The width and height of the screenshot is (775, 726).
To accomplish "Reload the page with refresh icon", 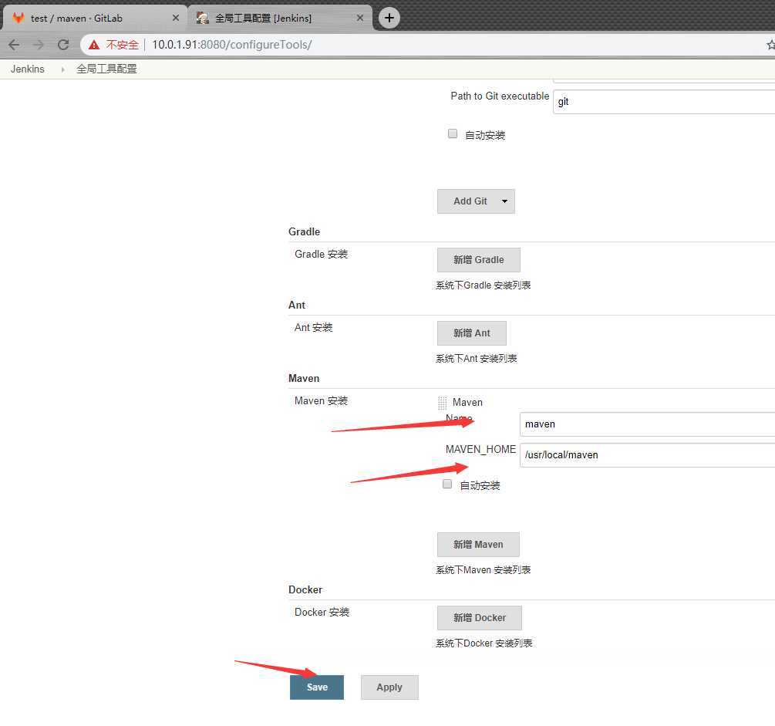I will coord(63,45).
